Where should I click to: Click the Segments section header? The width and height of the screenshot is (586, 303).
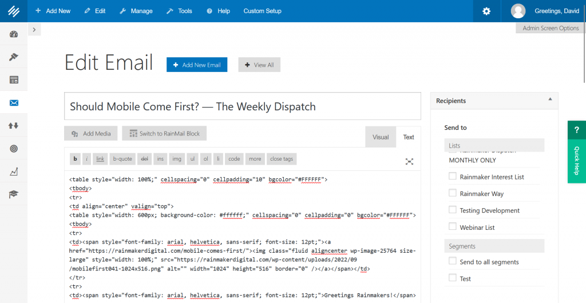click(x=494, y=246)
